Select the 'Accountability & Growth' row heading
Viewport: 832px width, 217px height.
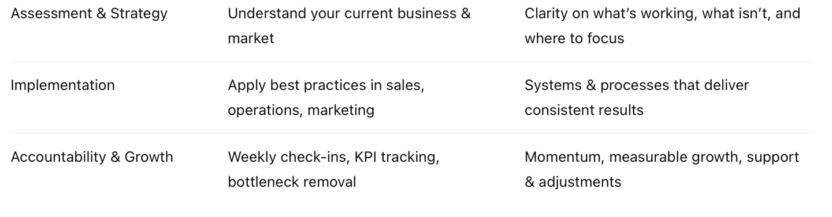coord(92,157)
